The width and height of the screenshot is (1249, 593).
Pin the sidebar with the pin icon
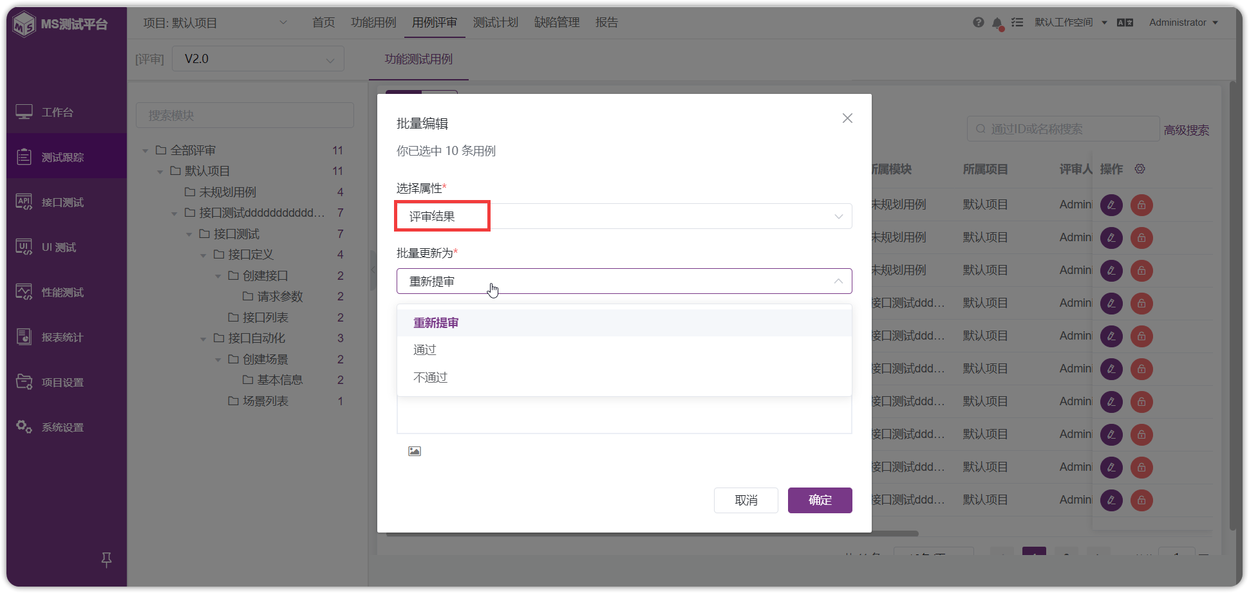pos(106,560)
